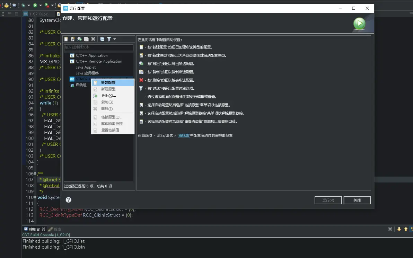Choose 链接原型(L)... from the context menu
Image resolution: width=413 pixels, height=258 pixels.
coord(113,117)
